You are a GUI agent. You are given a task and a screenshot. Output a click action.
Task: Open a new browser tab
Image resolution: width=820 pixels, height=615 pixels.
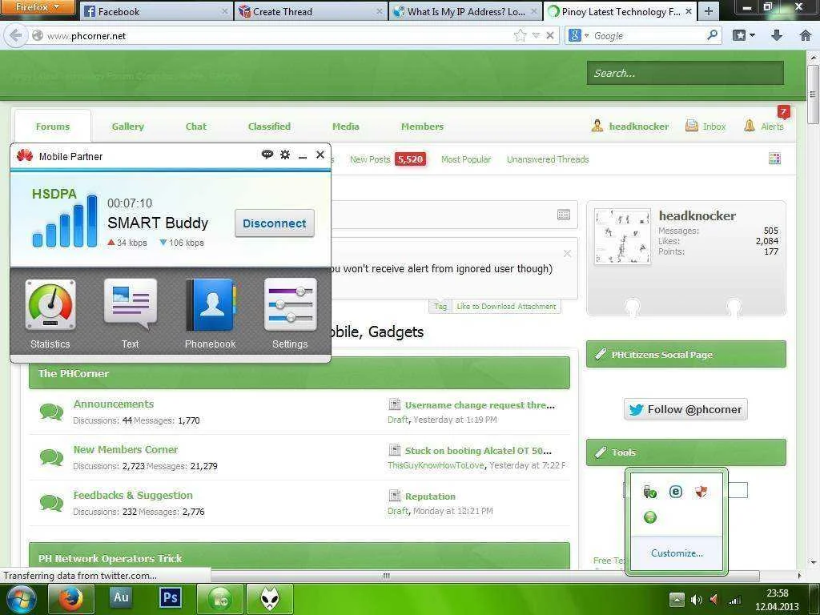click(x=708, y=11)
